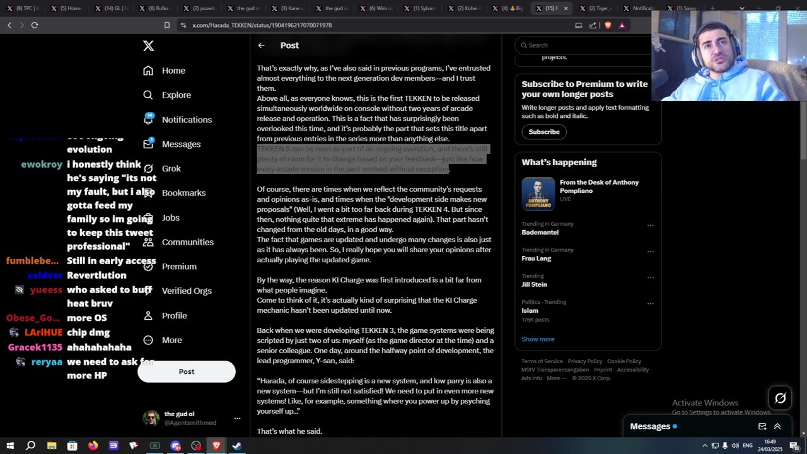Click the address bar URL
The image size is (807, 454).
coord(262,25)
